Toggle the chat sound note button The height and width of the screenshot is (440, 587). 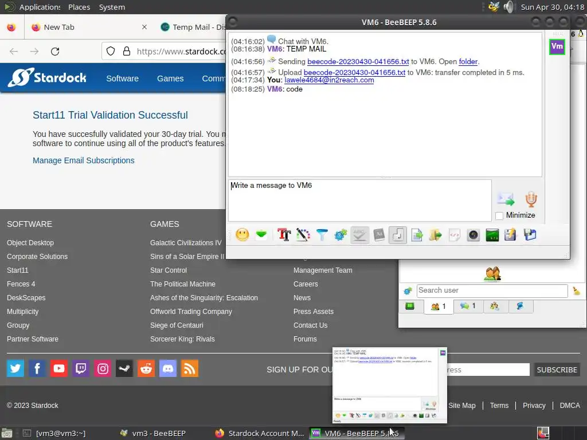click(x=398, y=235)
